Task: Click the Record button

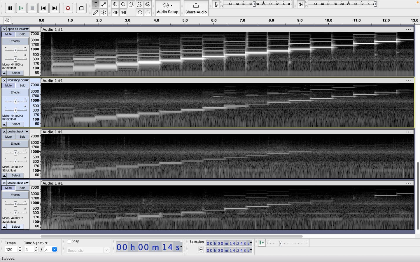Action: pyautogui.click(x=68, y=8)
